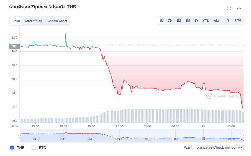Viewport: 251px width, 156px height.
Task: Click the 19:00 label on the time axis
Action: pyautogui.click(x=91, y=126)
